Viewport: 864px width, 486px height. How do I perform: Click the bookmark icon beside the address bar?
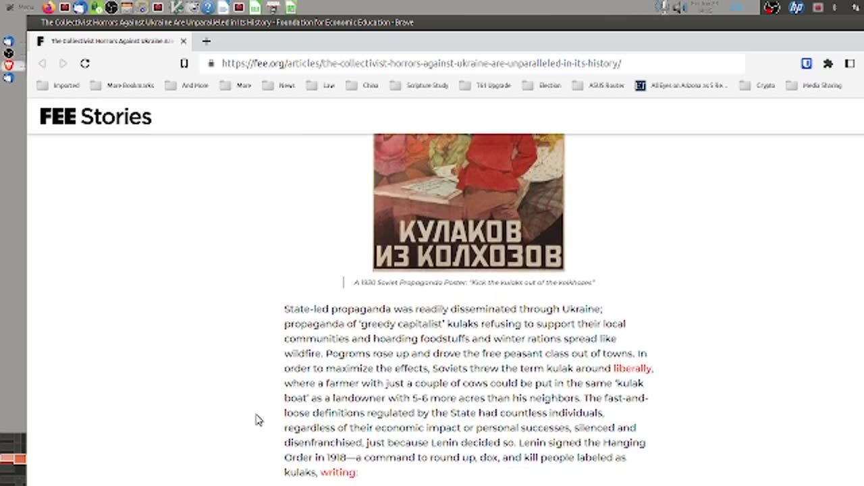click(184, 63)
